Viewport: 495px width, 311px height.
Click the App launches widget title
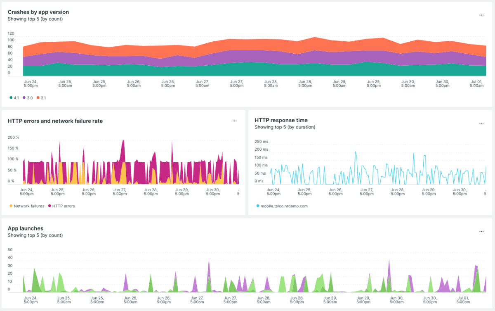pyautogui.click(x=25, y=228)
